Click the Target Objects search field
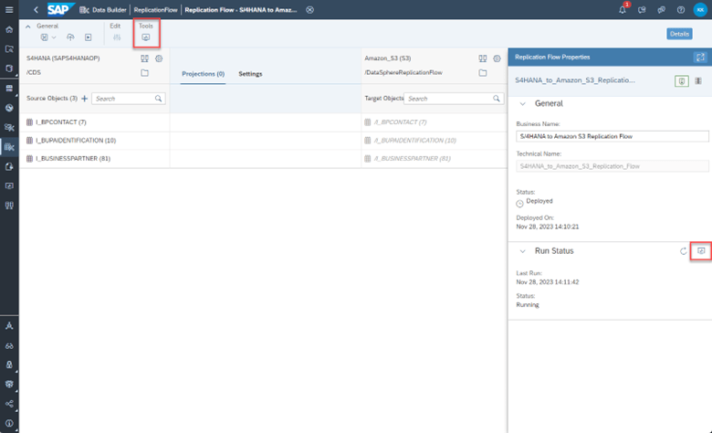The image size is (712, 433). [x=454, y=99]
